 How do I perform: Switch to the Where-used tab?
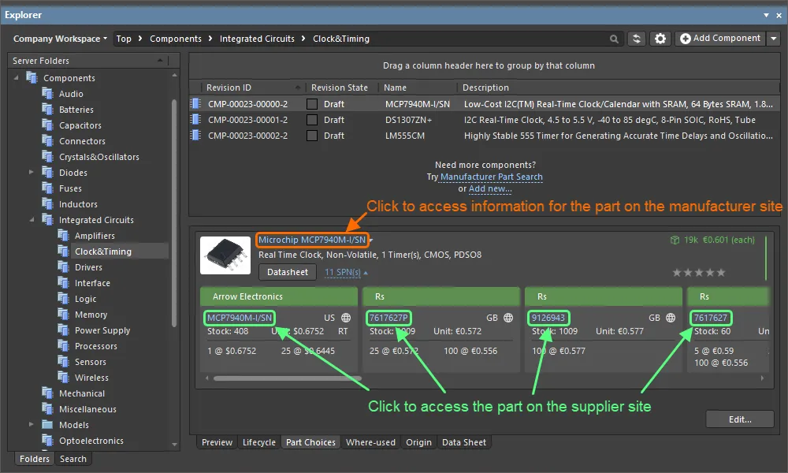point(370,442)
